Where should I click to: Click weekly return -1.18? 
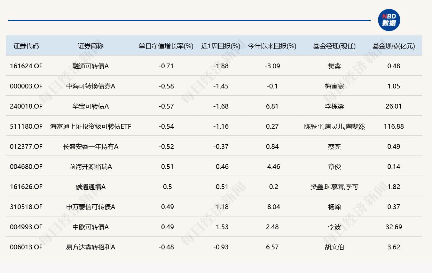click(x=221, y=207)
